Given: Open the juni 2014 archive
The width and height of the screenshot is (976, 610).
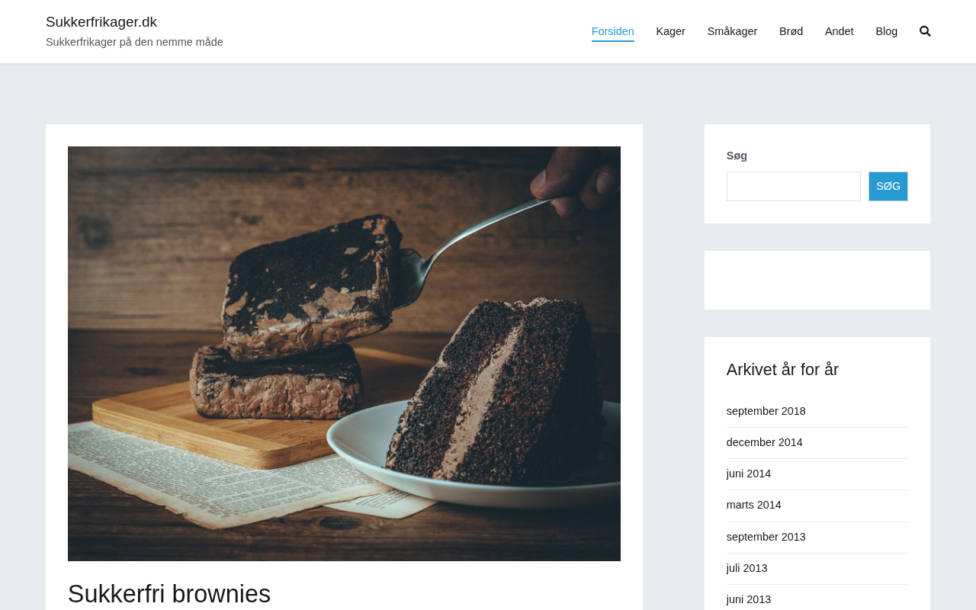Looking at the screenshot, I should tap(749, 474).
